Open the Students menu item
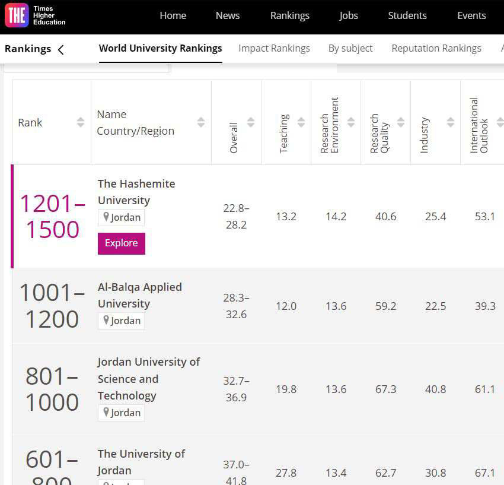The width and height of the screenshot is (504, 485). [x=407, y=16]
